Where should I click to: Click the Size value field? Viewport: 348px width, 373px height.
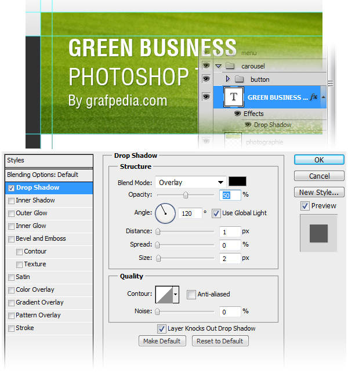click(230, 259)
